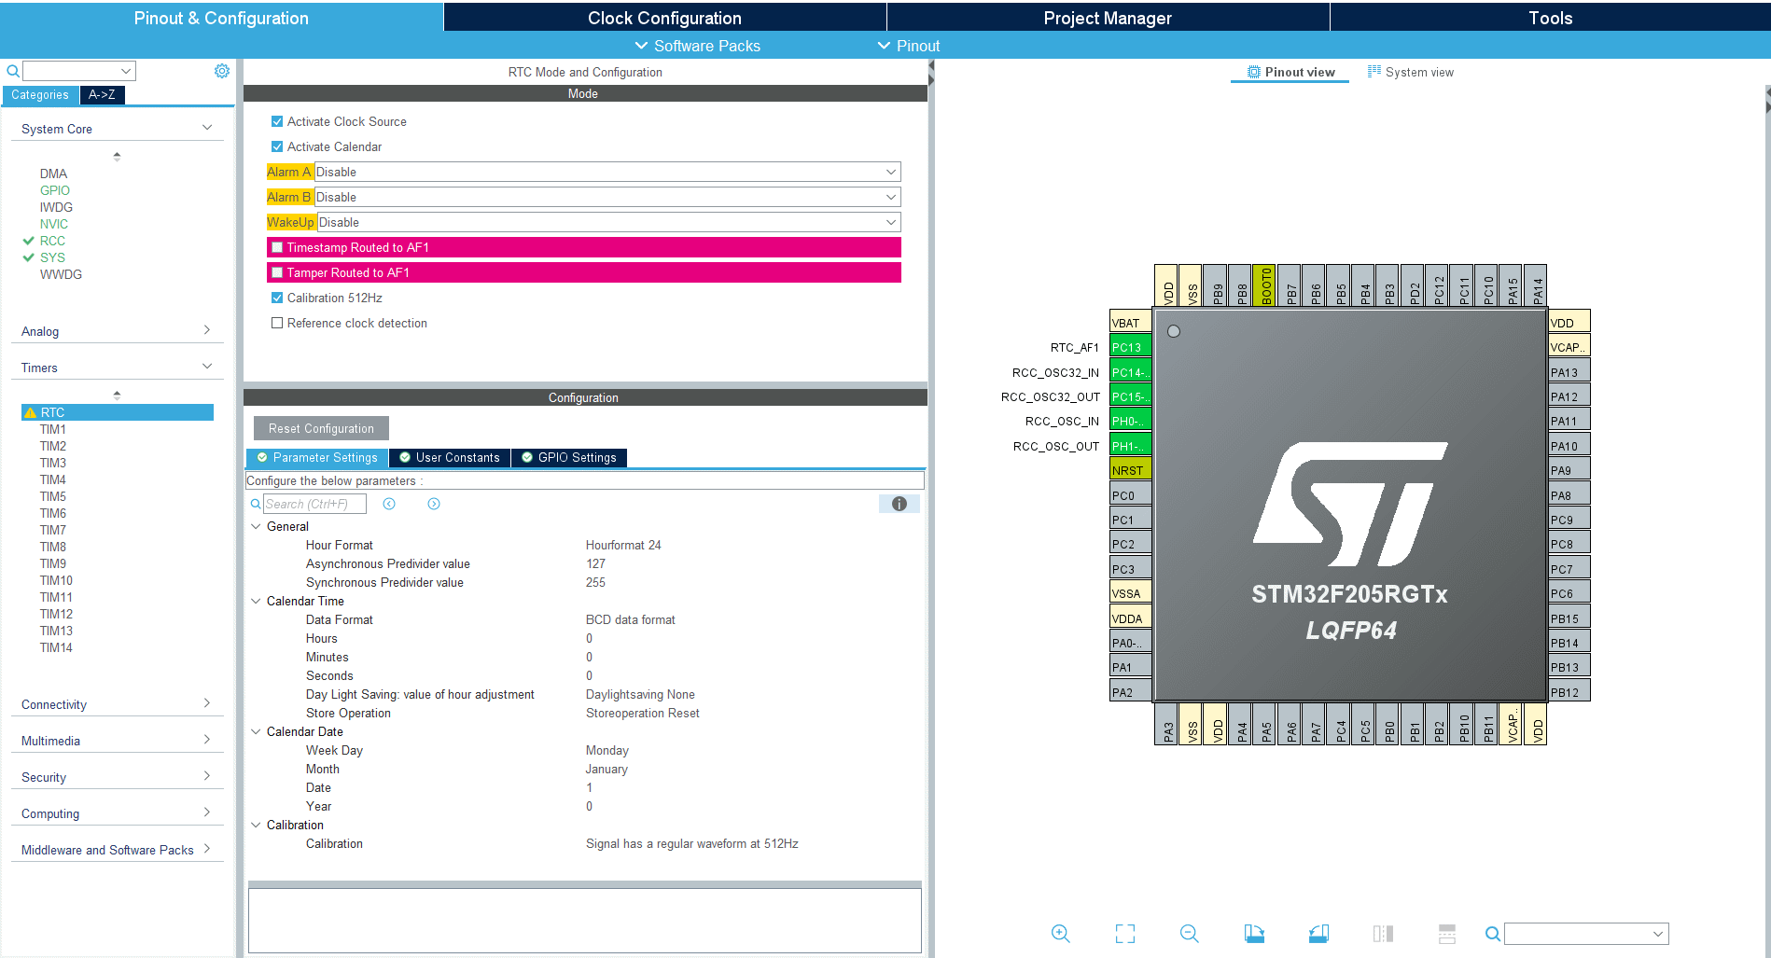Rotate the chip counterclockwise
The height and width of the screenshot is (958, 1771).
[1318, 933]
